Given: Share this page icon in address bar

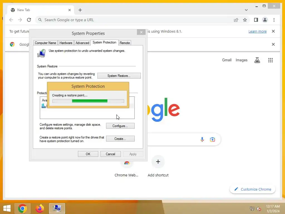Looking at the screenshot, I should pos(236,20).
